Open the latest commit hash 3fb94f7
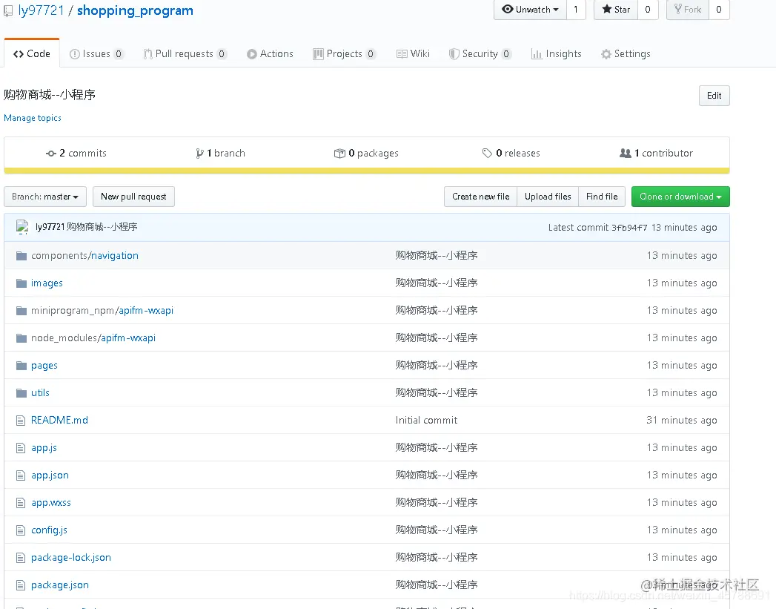The height and width of the screenshot is (609, 776). 629,228
